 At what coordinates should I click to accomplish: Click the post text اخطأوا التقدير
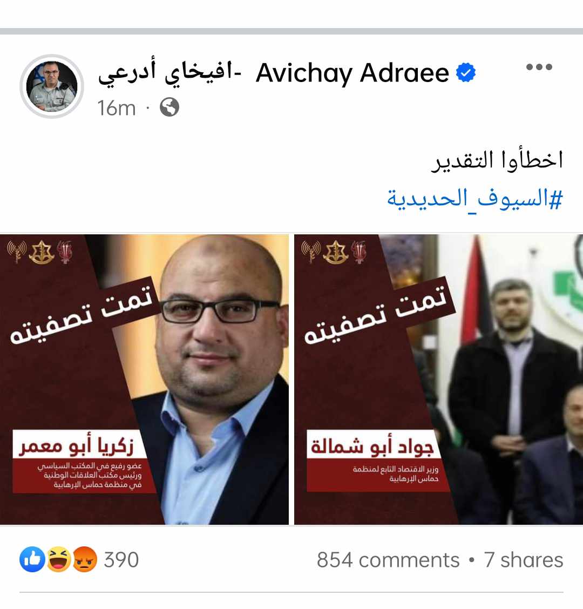pos(497,160)
